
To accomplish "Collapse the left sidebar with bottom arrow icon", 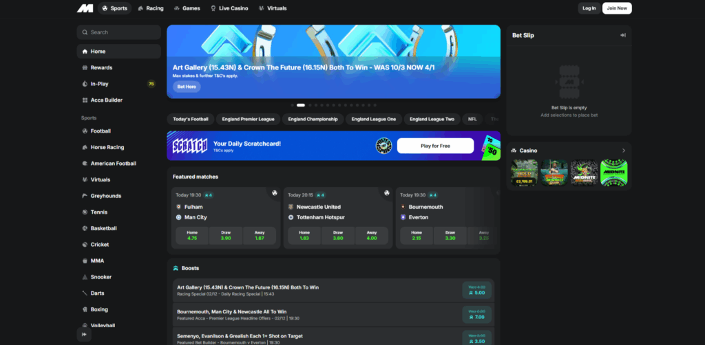I will pyautogui.click(x=85, y=334).
